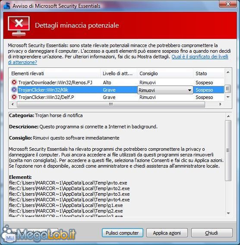Sort by the Livello di att... column header
The height and width of the screenshot is (245, 240).
click(x=118, y=73)
